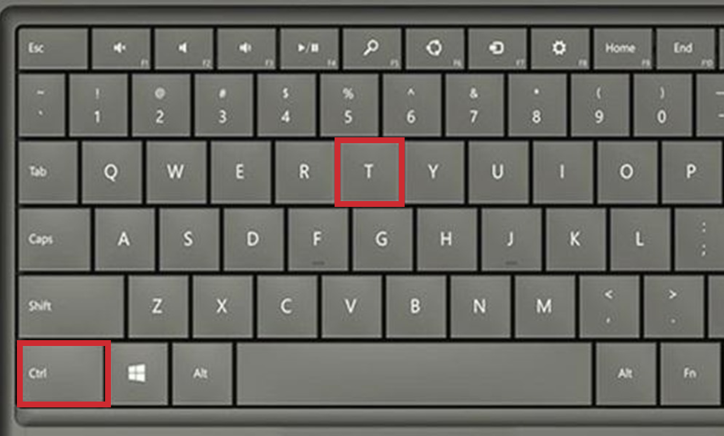
Task: Click the highlighted Ctrl key
Action: (x=62, y=374)
